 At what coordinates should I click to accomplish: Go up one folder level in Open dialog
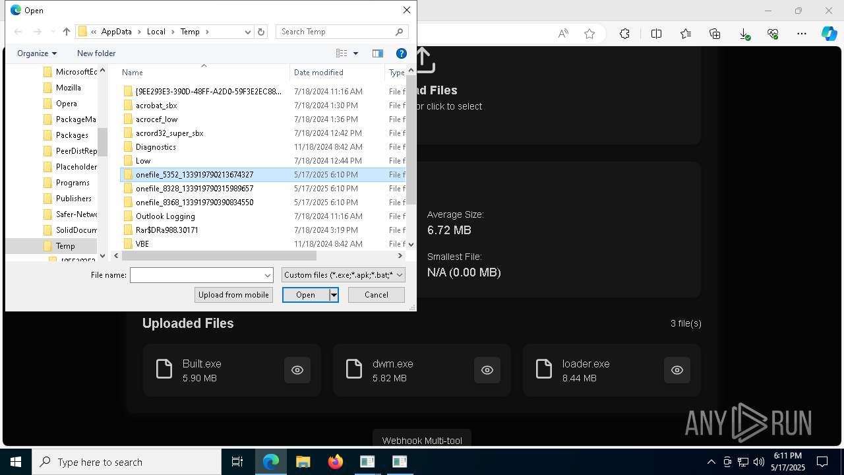click(66, 32)
